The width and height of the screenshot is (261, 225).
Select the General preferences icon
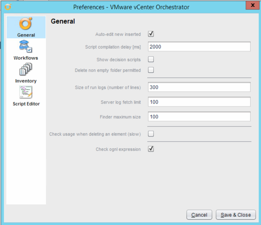point(26,24)
